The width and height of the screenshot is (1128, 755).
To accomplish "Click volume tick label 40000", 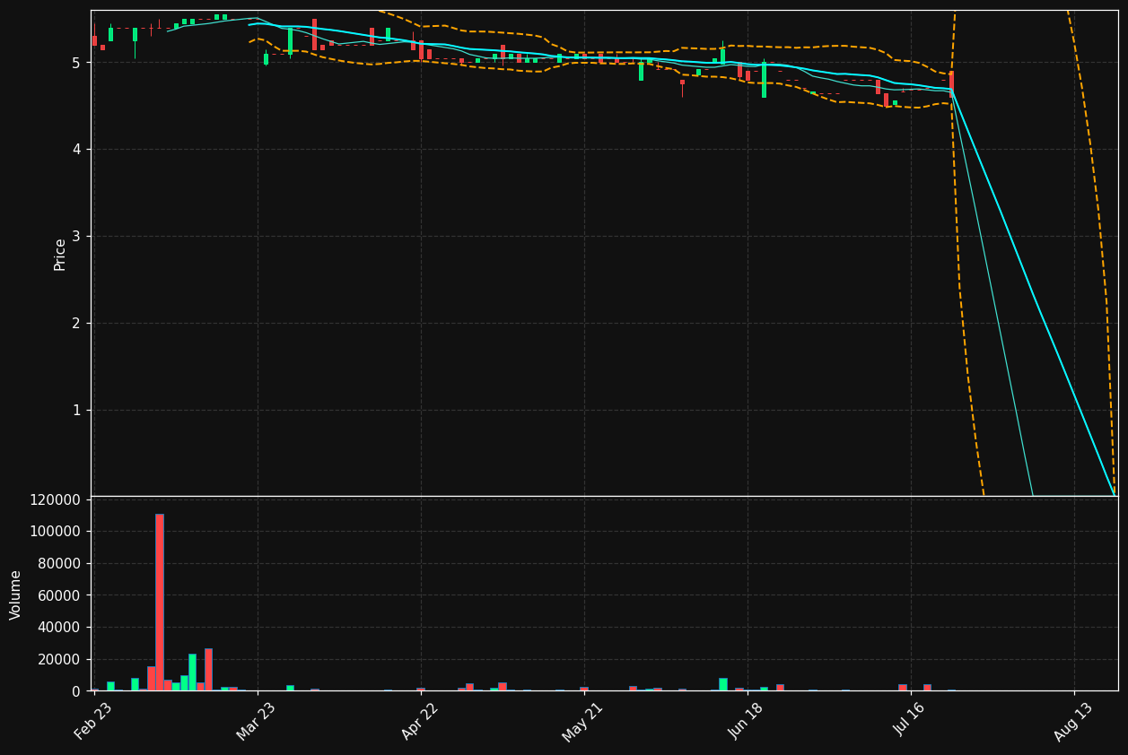I will coord(60,628).
